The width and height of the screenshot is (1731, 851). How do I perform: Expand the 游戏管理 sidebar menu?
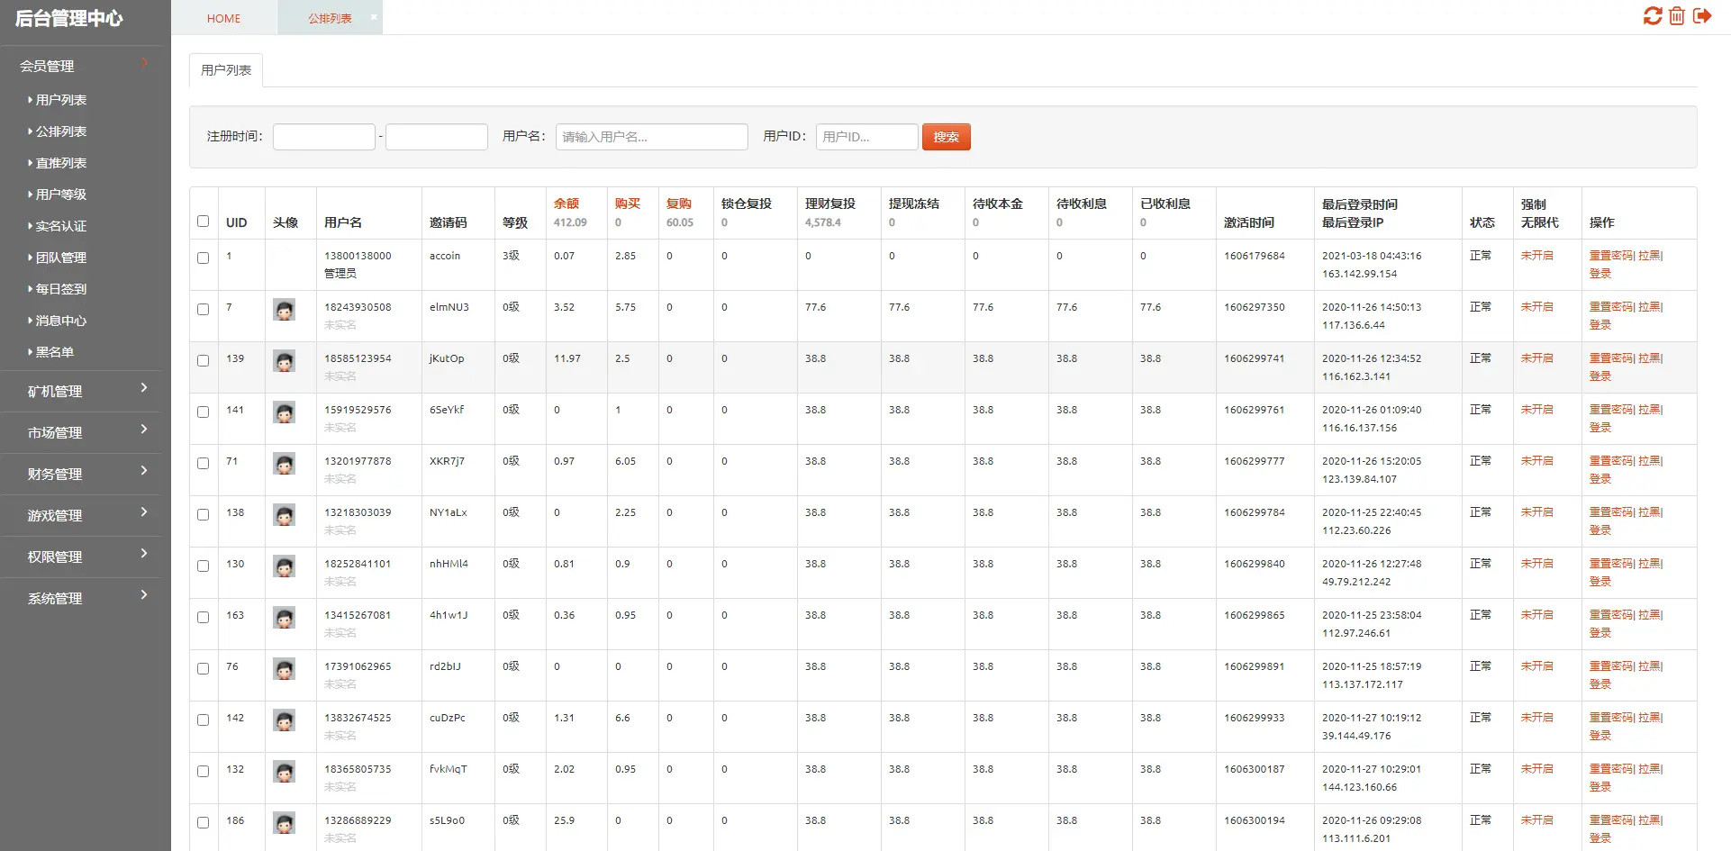tap(81, 515)
